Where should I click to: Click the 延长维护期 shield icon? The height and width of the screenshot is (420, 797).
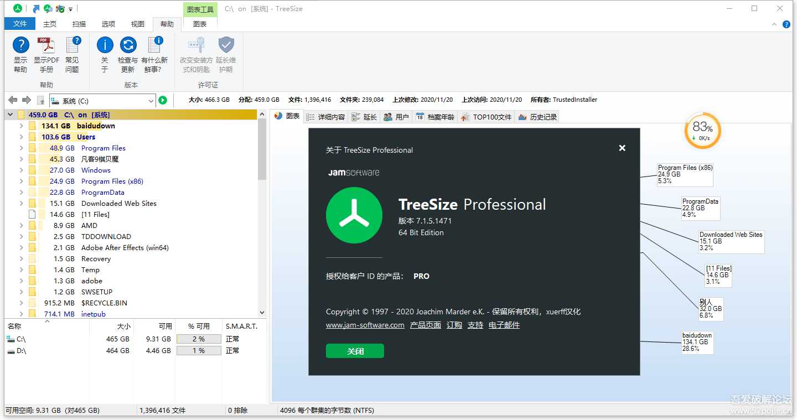226,45
